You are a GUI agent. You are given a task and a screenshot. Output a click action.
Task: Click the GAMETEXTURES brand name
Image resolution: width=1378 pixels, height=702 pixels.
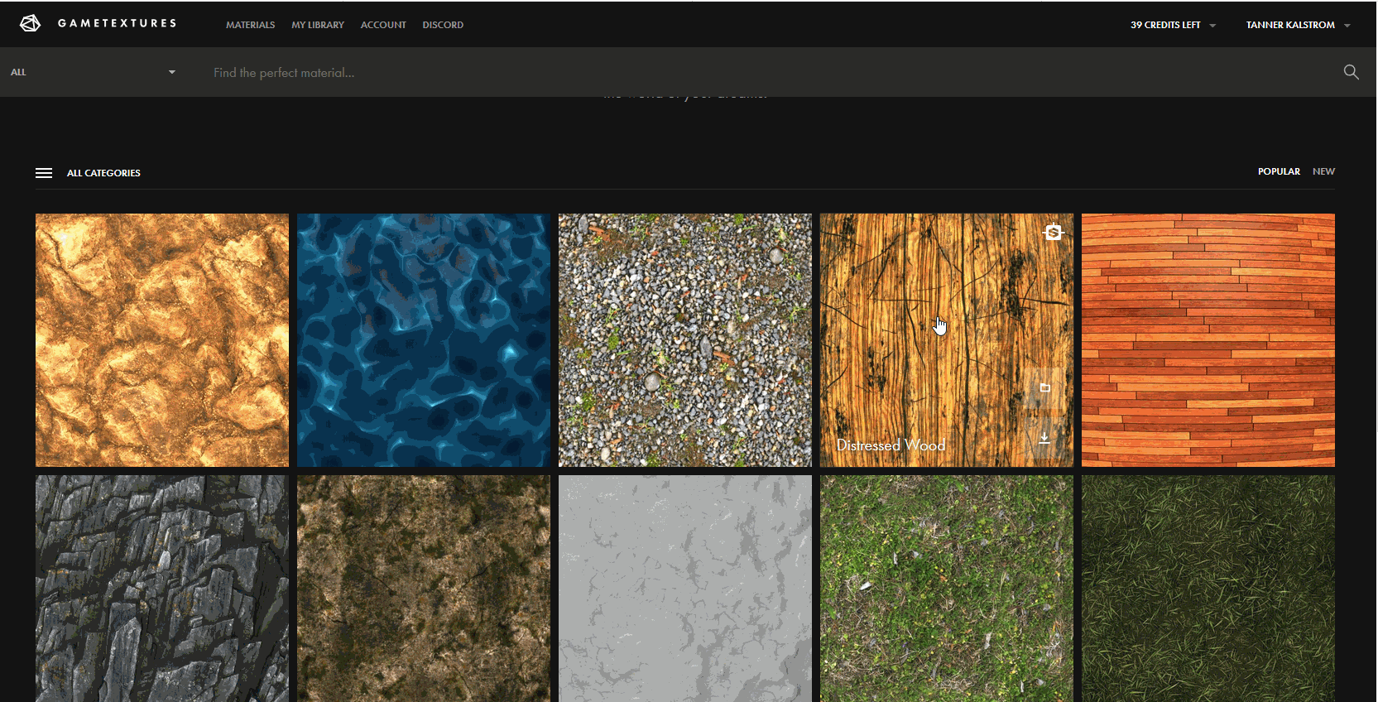pos(117,23)
